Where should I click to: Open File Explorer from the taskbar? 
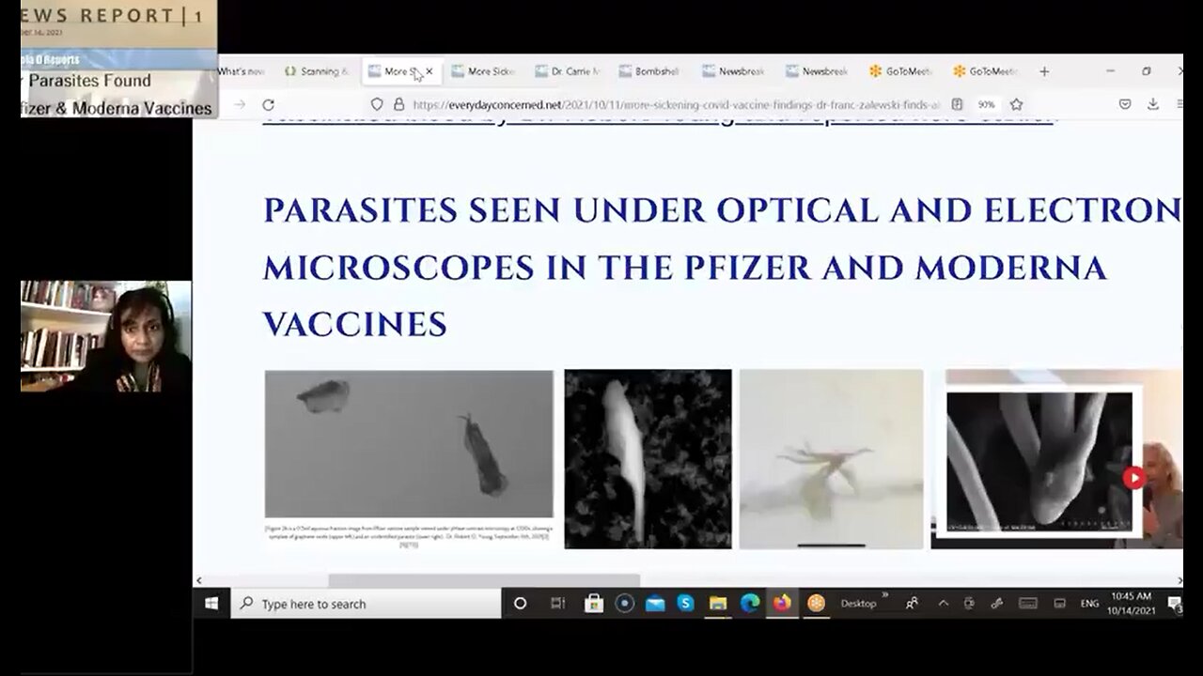(718, 604)
